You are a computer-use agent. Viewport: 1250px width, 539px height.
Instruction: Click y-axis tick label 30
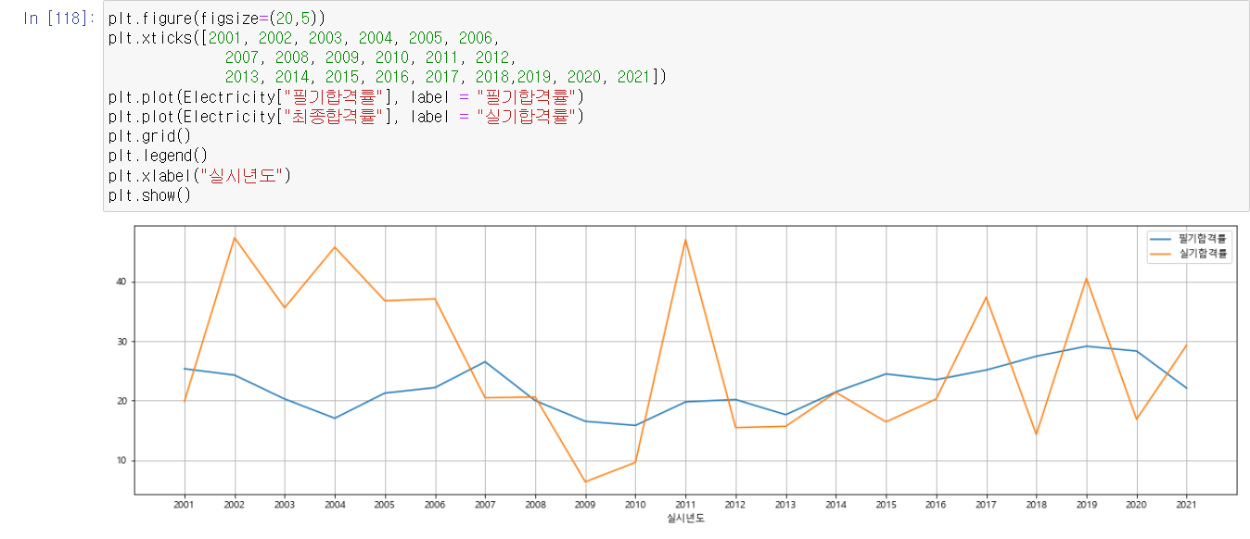coord(121,342)
